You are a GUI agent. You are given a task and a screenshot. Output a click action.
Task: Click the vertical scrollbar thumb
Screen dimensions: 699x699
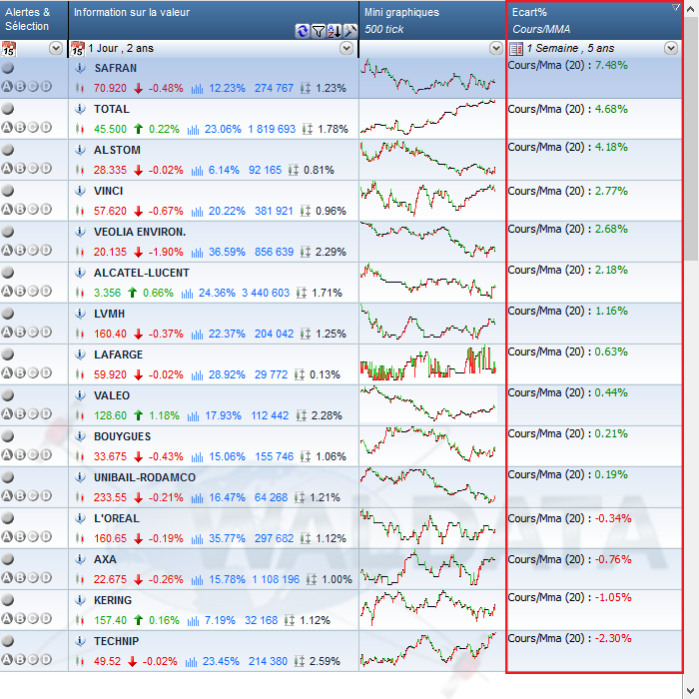[691, 139]
